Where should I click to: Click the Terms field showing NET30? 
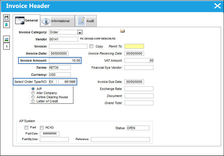tap(60, 68)
